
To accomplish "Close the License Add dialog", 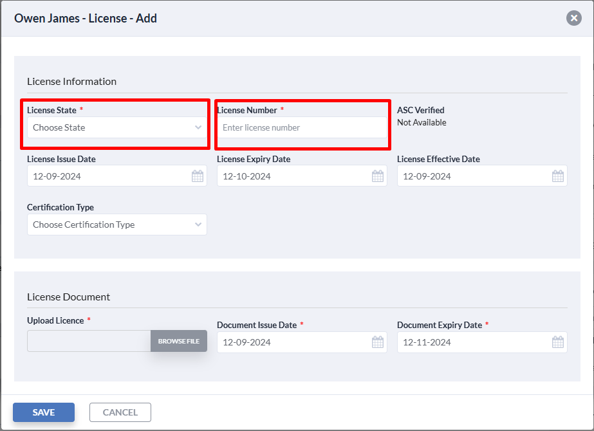I will click(x=574, y=18).
